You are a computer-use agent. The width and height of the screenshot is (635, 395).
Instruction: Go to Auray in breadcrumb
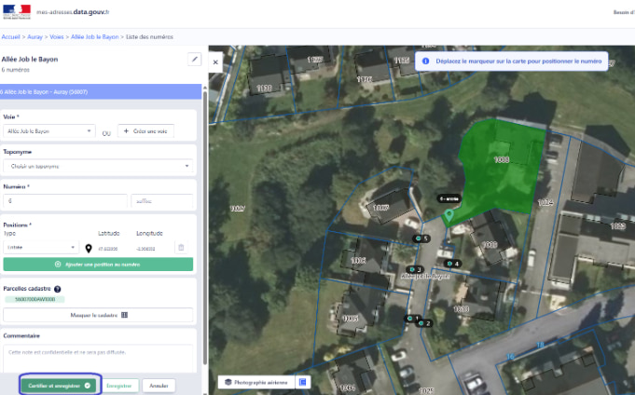[x=35, y=37]
